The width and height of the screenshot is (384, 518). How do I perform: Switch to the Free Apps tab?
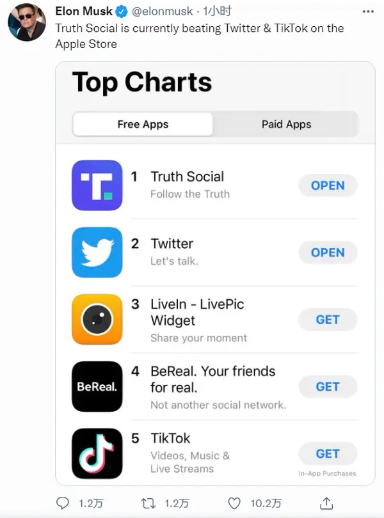143,125
